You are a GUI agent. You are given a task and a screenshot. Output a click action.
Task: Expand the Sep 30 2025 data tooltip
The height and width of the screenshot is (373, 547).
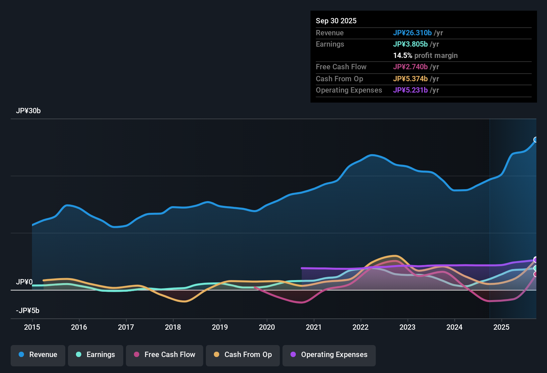(x=336, y=21)
